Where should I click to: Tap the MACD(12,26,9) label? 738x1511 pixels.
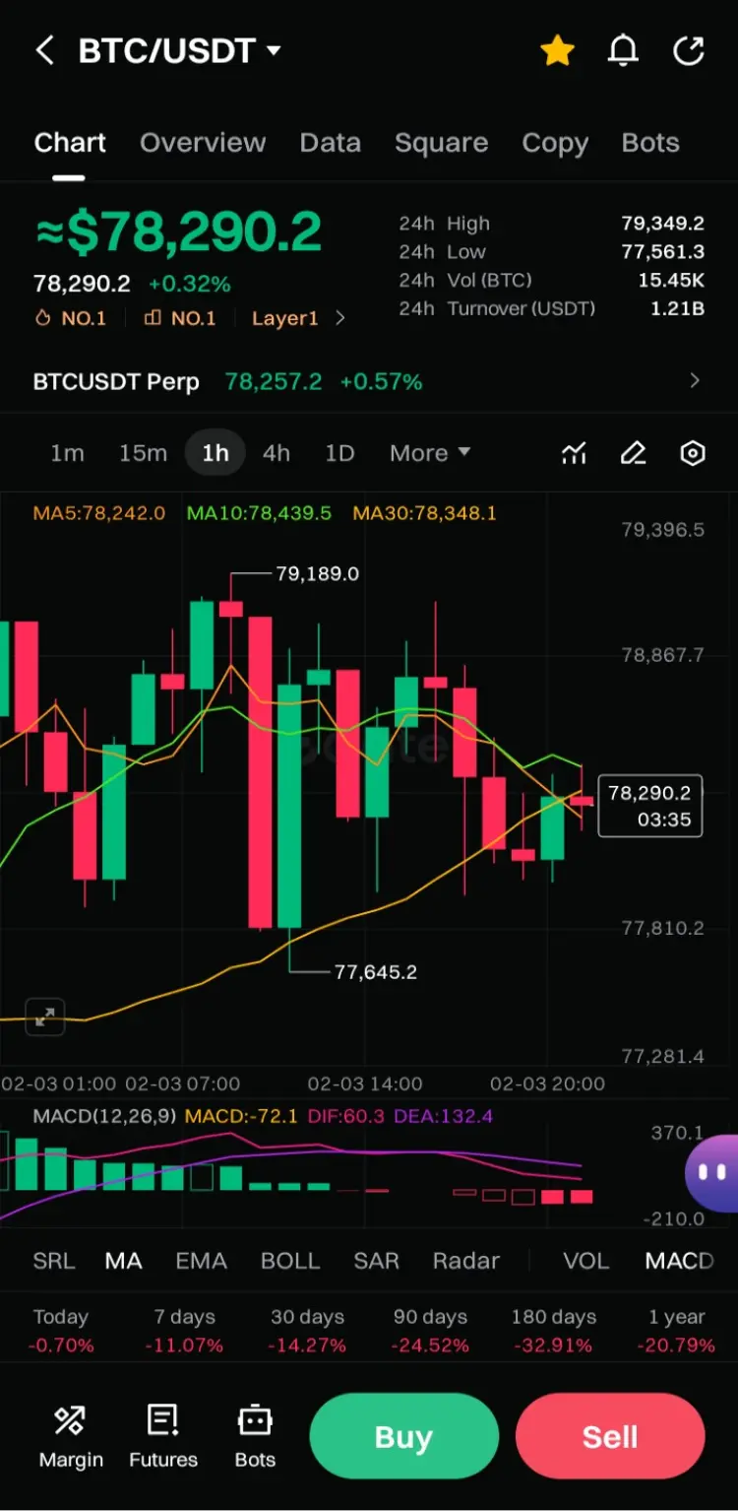coord(105,1116)
